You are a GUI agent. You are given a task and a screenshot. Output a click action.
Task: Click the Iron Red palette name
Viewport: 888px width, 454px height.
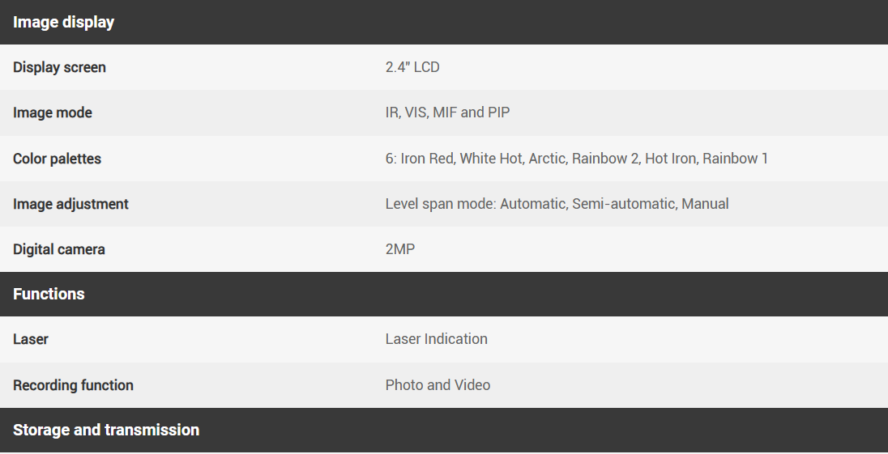427,159
